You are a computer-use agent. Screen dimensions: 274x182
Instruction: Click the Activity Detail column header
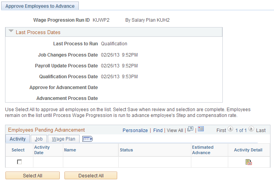(x=248, y=150)
